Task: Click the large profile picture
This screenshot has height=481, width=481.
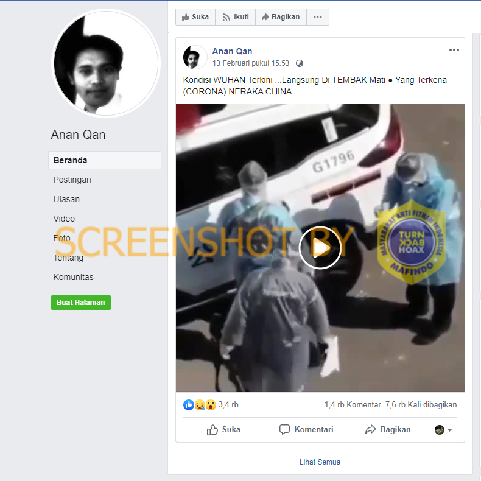Action: (106, 63)
